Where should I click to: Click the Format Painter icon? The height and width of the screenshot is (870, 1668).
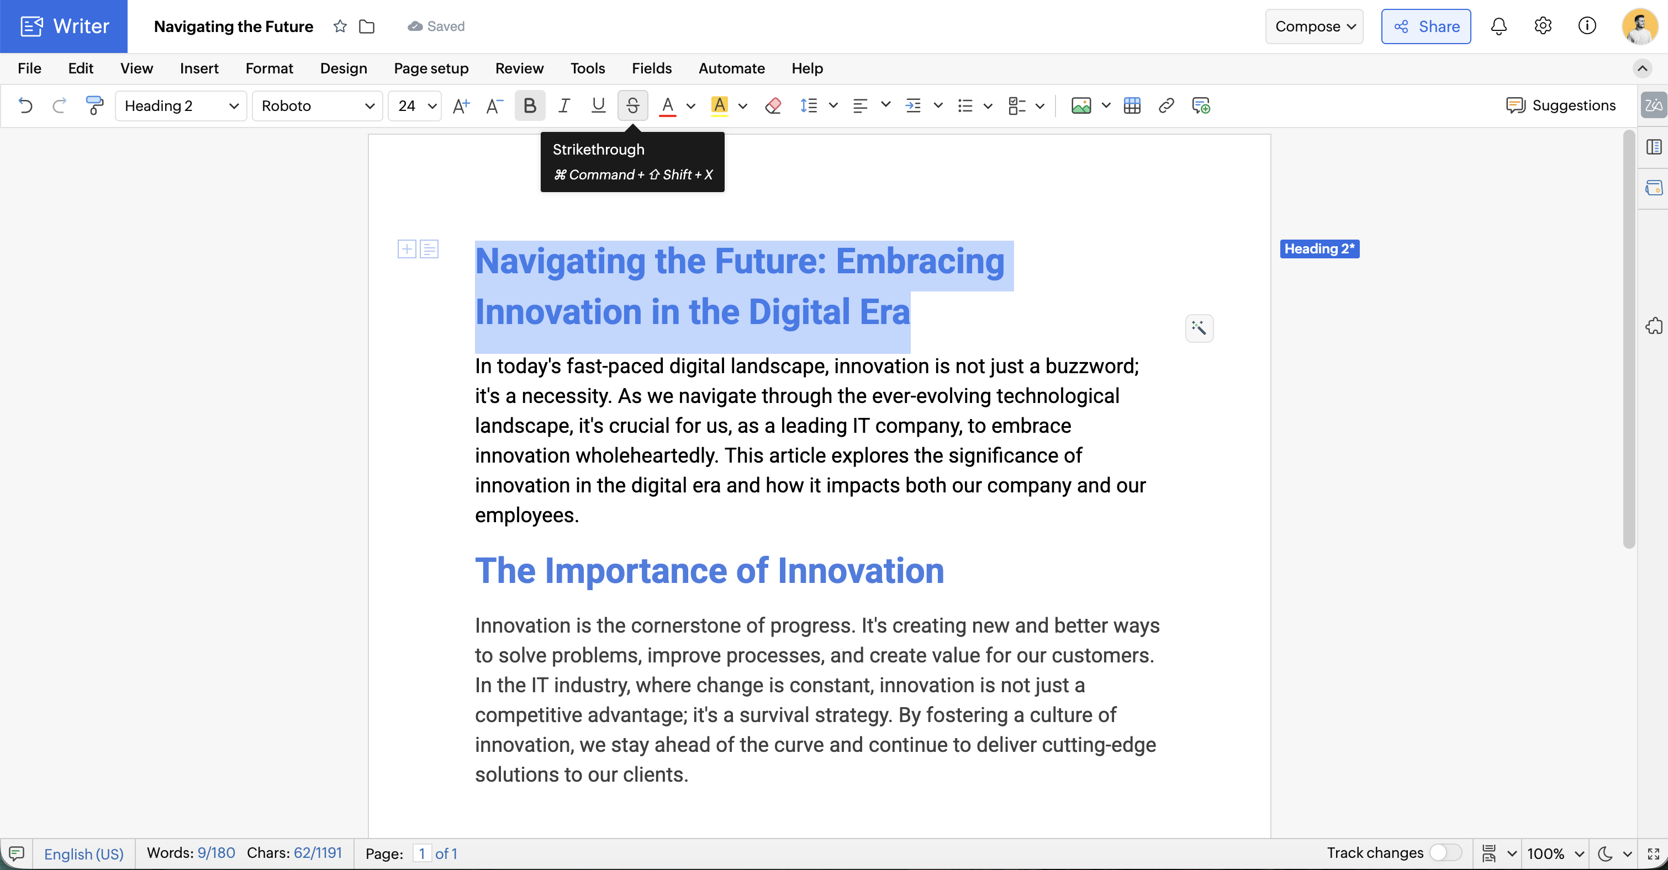(94, 105)
